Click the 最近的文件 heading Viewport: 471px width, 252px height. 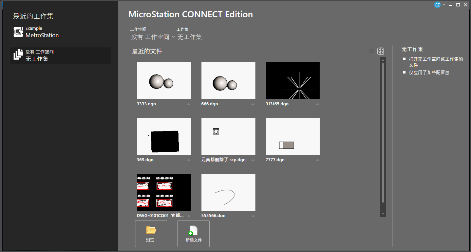pos(147,51)
